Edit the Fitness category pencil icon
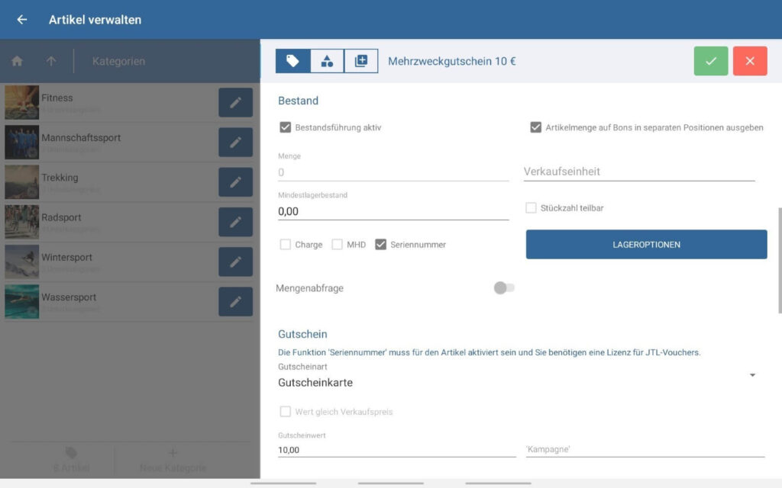The width and height of the screenshot is (782, 488). (235, 102)
